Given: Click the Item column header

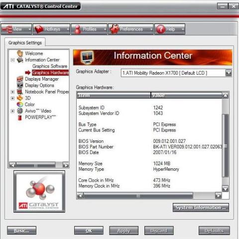Looking at the screenshot, I should tap(114, 95).
